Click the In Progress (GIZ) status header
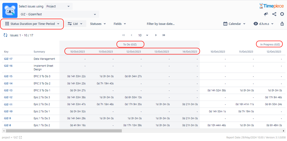Image resolution: width=287 pixels, height=141 pixels. [x=270, y=44]
